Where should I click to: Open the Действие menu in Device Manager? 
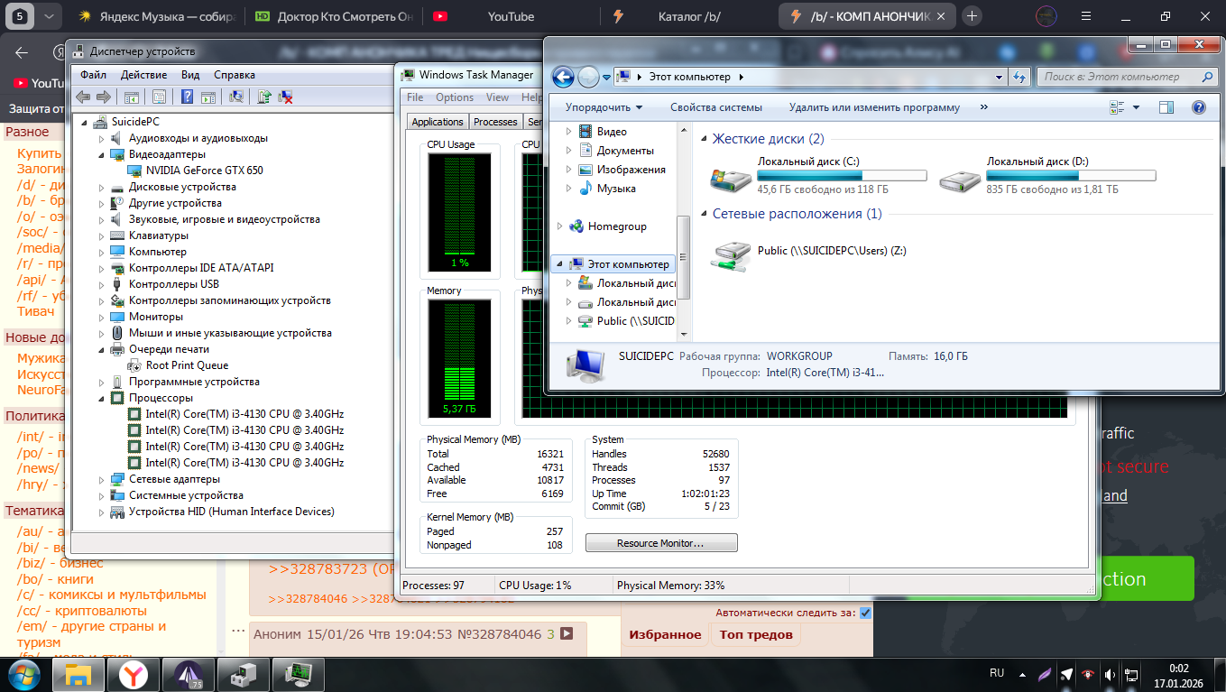click(x=143, y=75)
